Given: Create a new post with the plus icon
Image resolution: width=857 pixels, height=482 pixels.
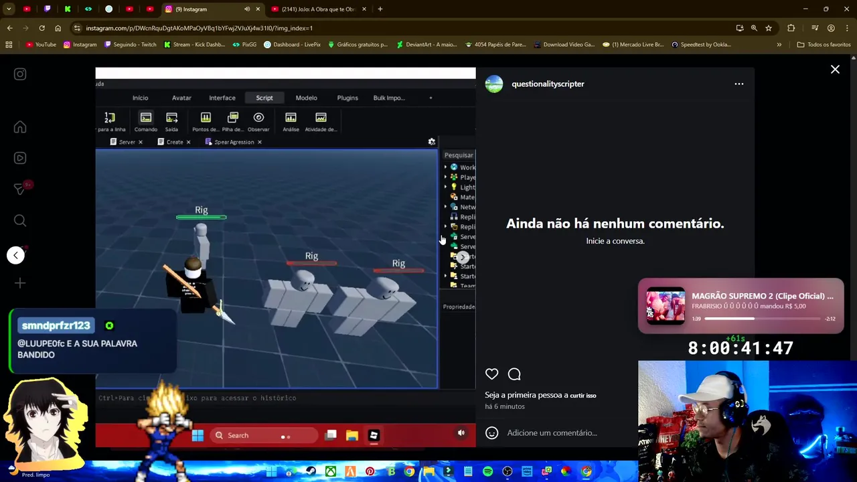Looking at the screenshot, I should click(x=20, y=283).
